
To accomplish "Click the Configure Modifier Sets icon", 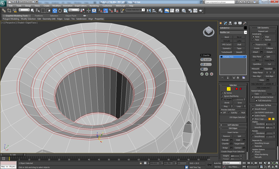I will (x=244, y=78).
